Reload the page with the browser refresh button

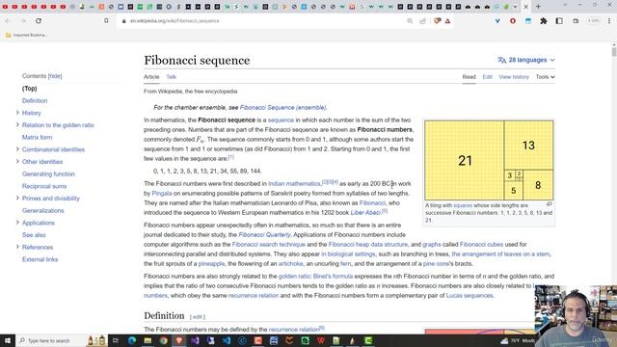point(39,21)
